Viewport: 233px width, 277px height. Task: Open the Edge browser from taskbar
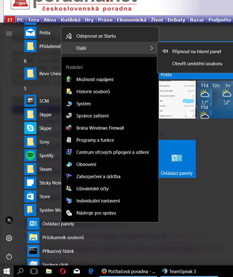pyautogui.click(x=90, y=271)
